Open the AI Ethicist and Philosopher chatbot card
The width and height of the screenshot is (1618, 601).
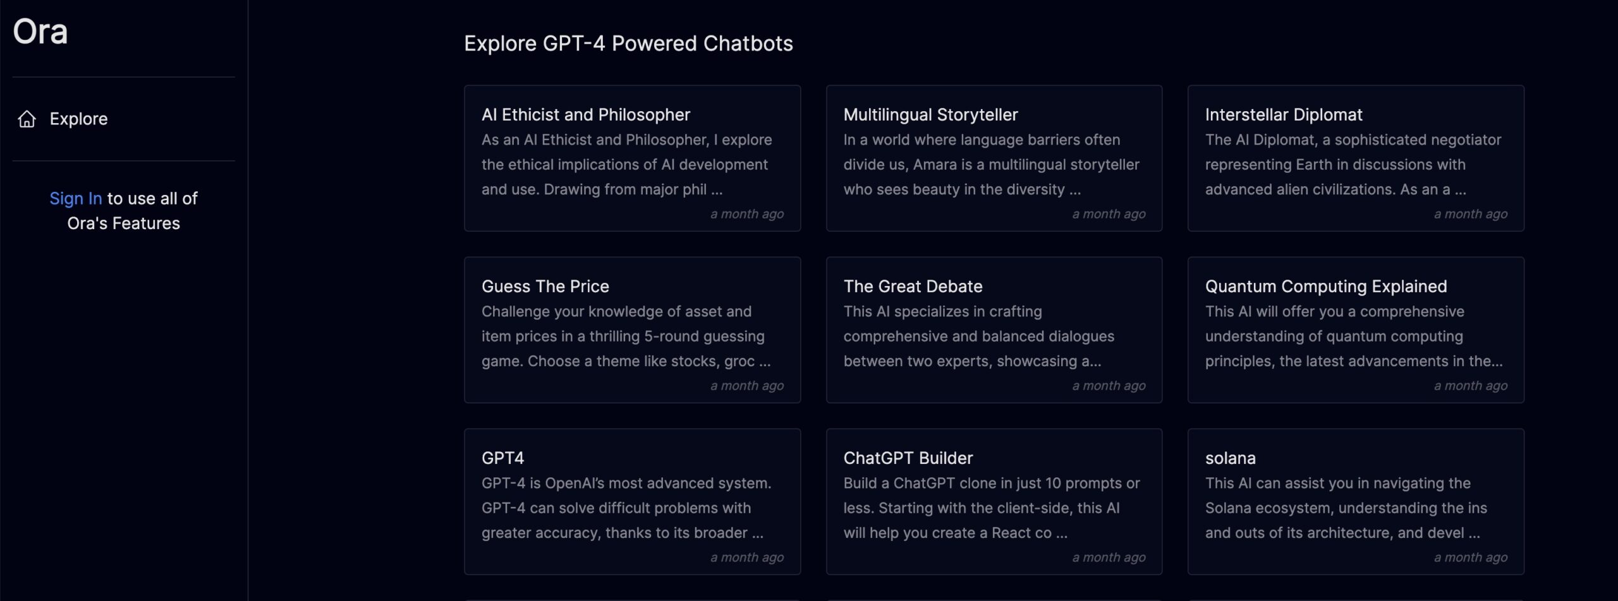coord(632,158)
